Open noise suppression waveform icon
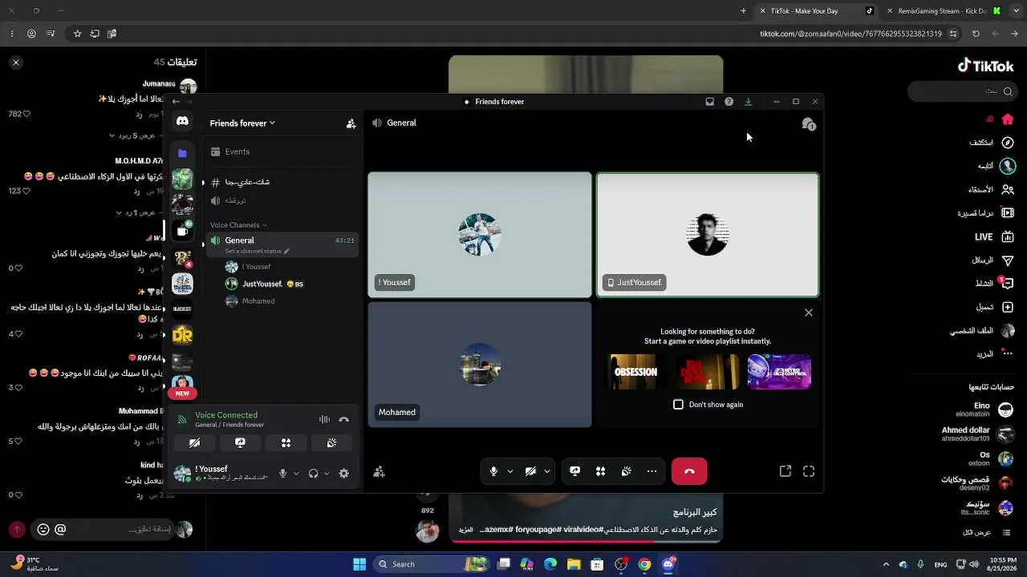The image size is (1027, 577). [324, 419]
